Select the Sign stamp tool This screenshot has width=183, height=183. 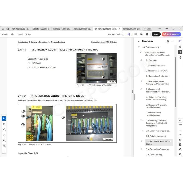4,146
